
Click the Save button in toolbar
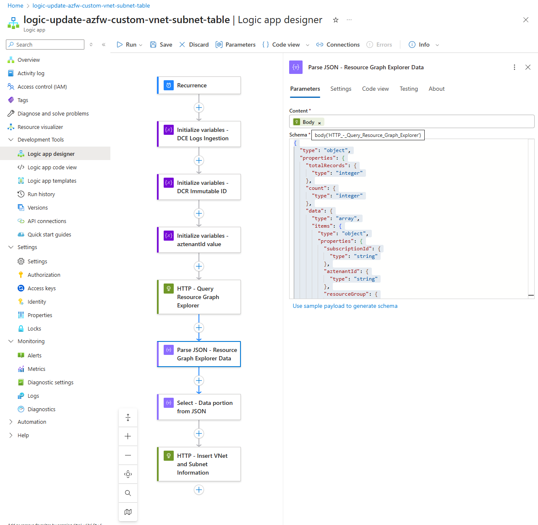(161, 45)
